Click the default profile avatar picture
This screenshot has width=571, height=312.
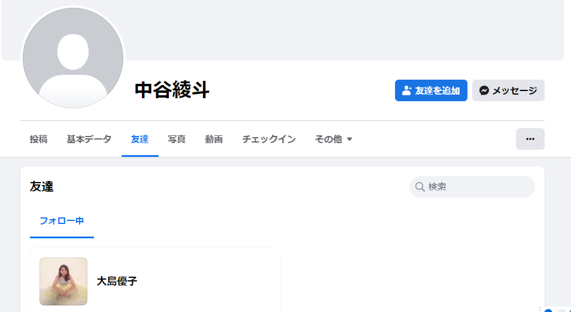pos(73,58)
